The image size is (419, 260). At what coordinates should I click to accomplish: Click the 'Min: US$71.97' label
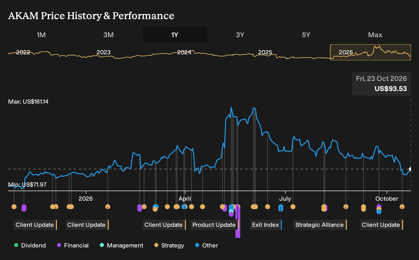pos(27,185)
